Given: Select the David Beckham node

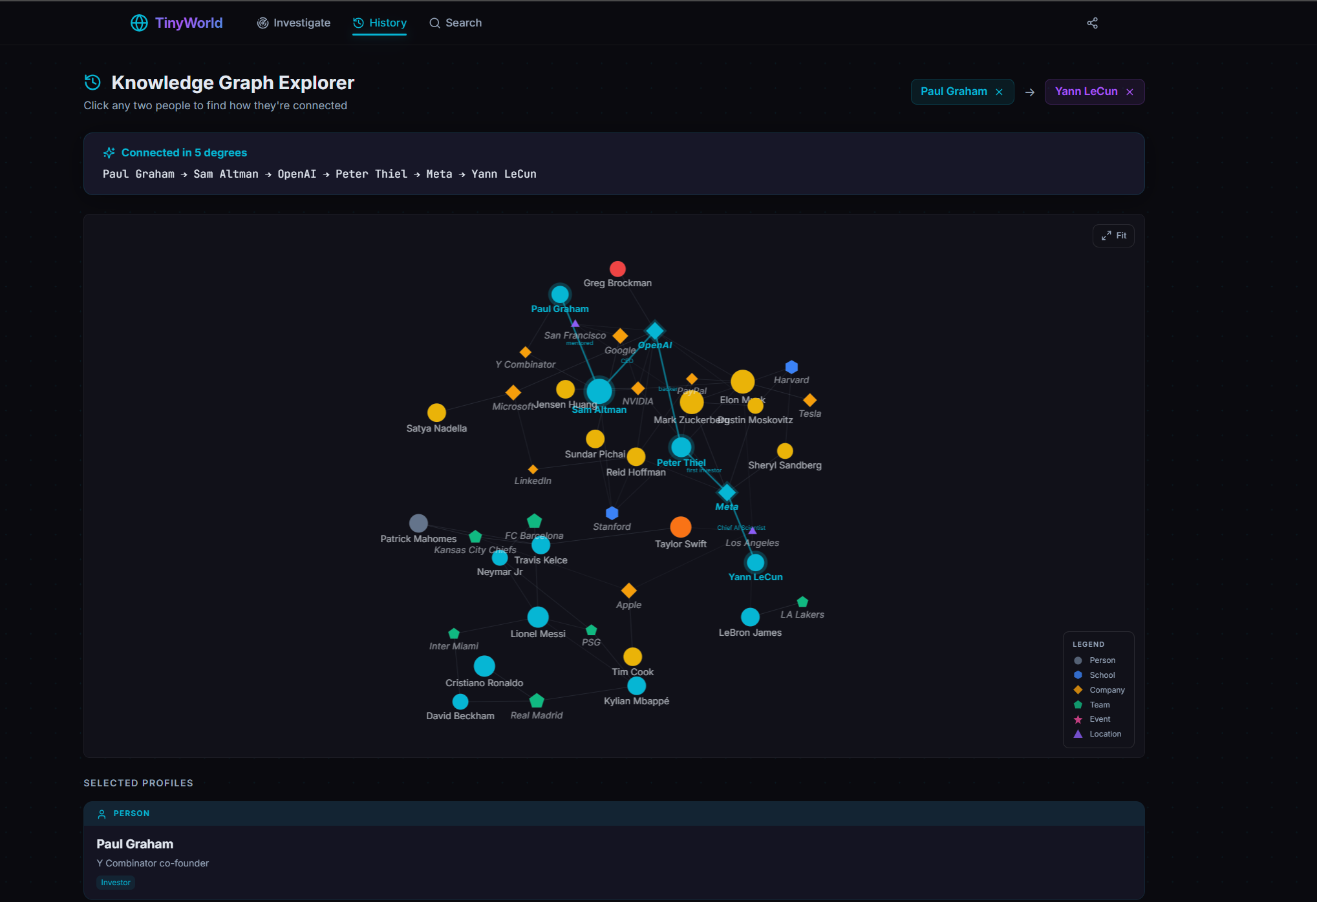Looking at the screenshot, I should (x=460, y=702).
